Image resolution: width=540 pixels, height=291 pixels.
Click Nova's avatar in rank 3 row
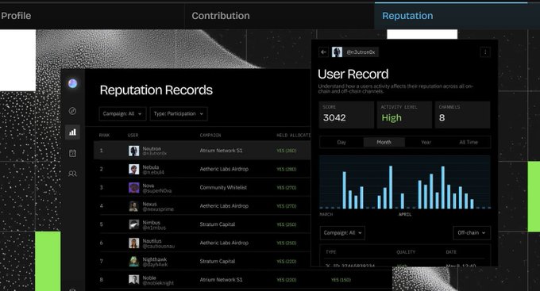click(x=133, y=188)
